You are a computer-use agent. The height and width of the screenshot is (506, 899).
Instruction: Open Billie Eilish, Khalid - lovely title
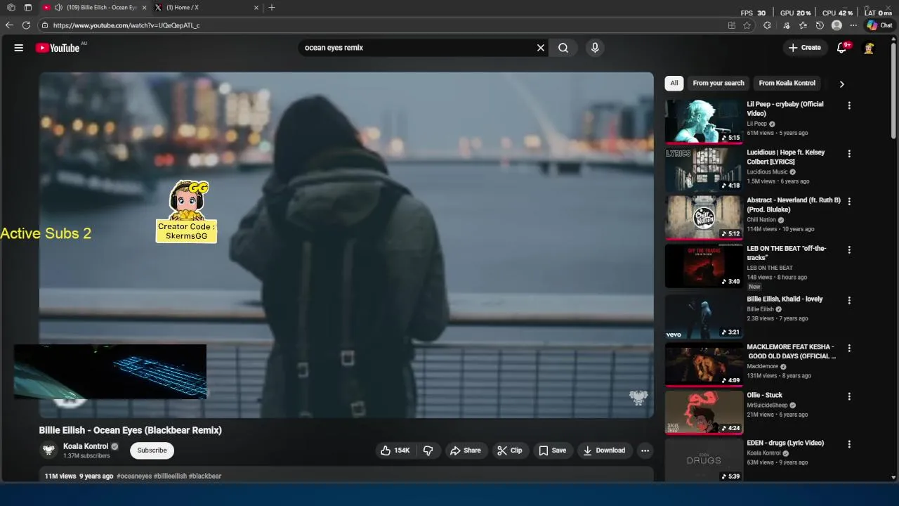click(x=785, y=299)
